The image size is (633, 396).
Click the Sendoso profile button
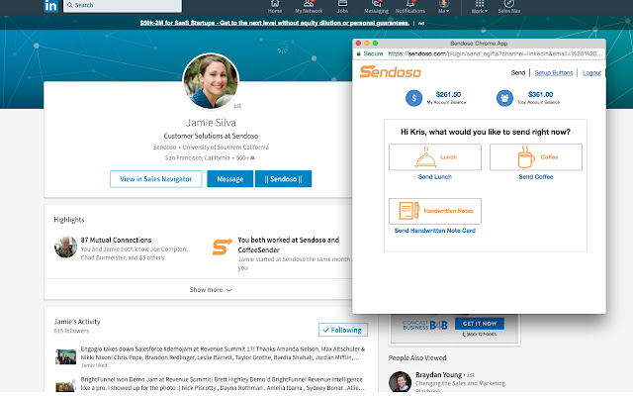(x=284, y=179)
